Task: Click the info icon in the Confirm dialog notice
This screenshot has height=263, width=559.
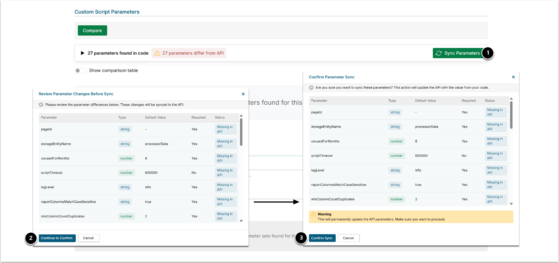Action: pos(311,88)
